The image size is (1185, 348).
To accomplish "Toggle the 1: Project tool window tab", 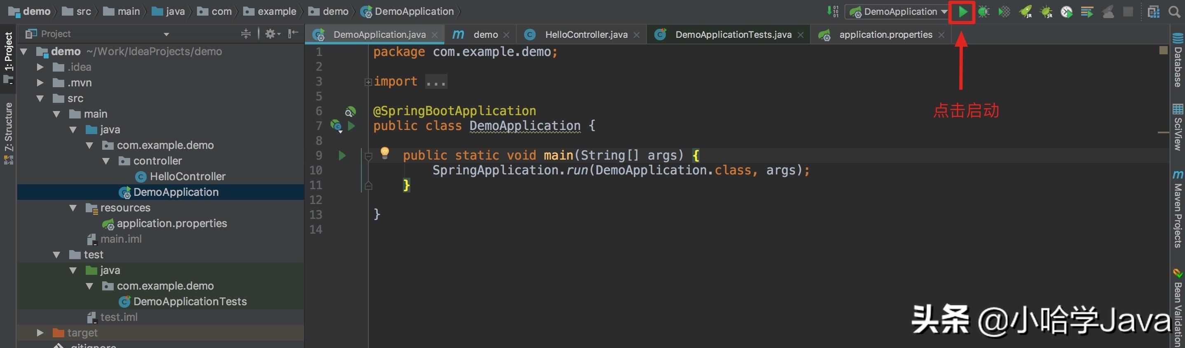I will click(x=8, y=58).
